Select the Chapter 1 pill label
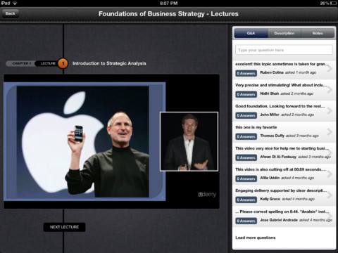The height and width of the screenshot is (253, 338). pos(21,63)
